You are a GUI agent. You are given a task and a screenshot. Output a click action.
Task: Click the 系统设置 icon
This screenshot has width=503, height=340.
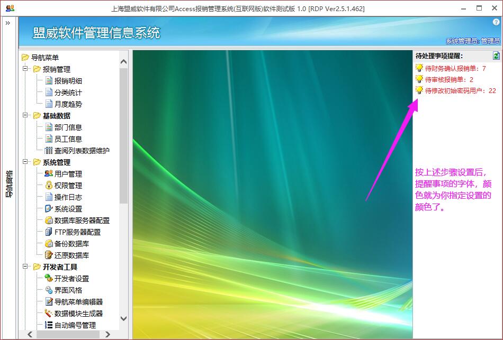49,209
